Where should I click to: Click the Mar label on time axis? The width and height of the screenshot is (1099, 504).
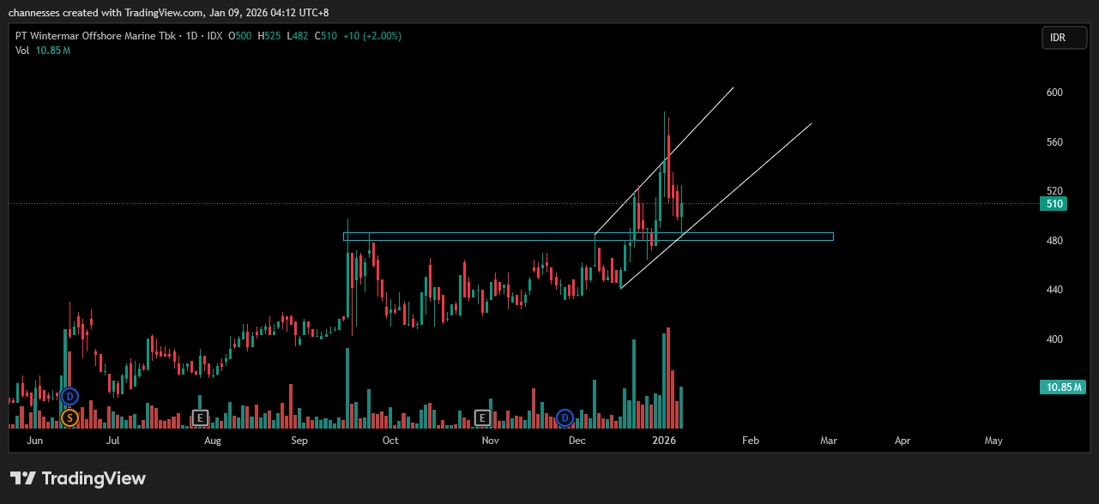click(x=829, y=441)
